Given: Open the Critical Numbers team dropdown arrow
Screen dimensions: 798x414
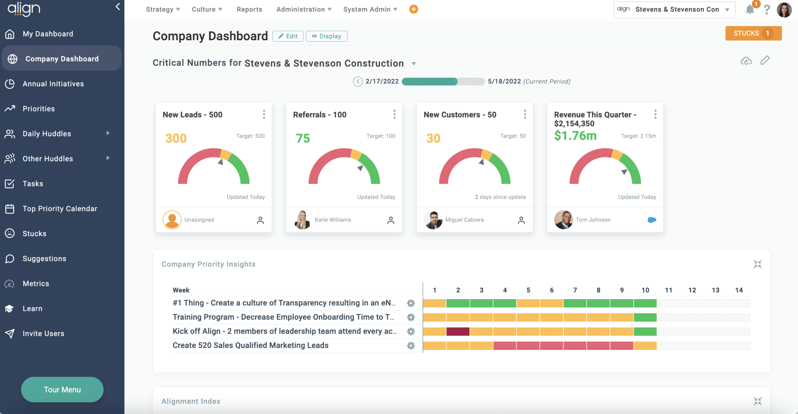Looking at the screenshot, I should [x=414, y=64].
